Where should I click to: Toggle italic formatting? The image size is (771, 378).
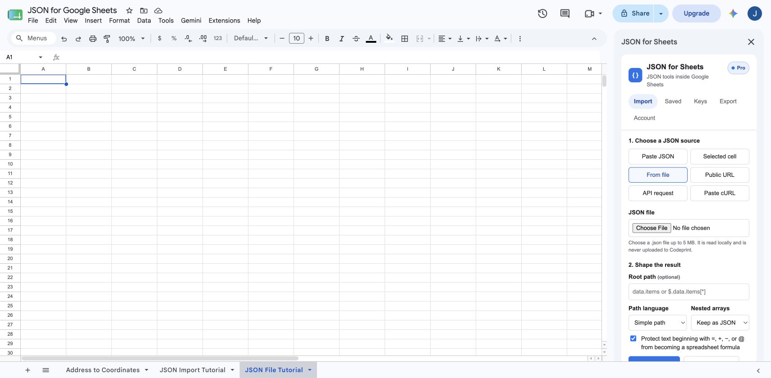(342, 39)
